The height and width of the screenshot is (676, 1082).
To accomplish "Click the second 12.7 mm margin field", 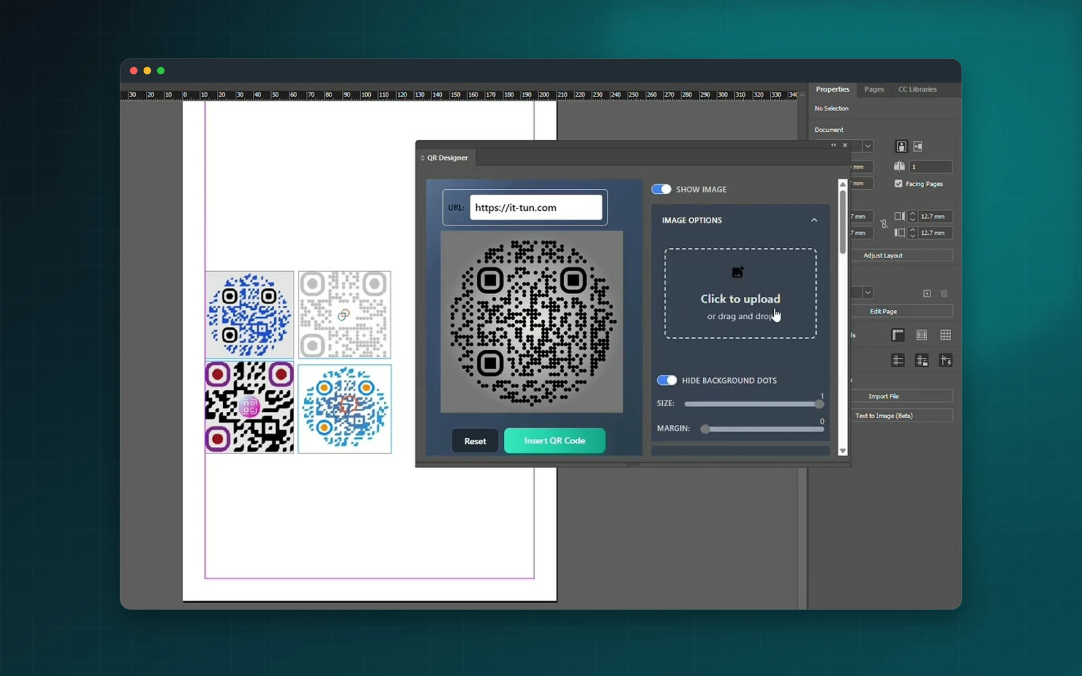I will pos(935,233).
